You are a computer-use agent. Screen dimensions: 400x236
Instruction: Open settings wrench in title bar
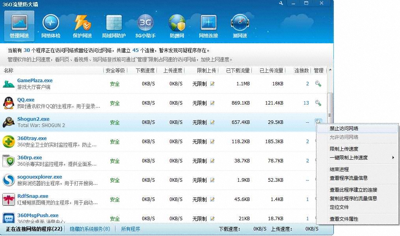coord(281,3)
